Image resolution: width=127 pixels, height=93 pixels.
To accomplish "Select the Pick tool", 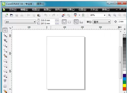I will click(5, 30).
